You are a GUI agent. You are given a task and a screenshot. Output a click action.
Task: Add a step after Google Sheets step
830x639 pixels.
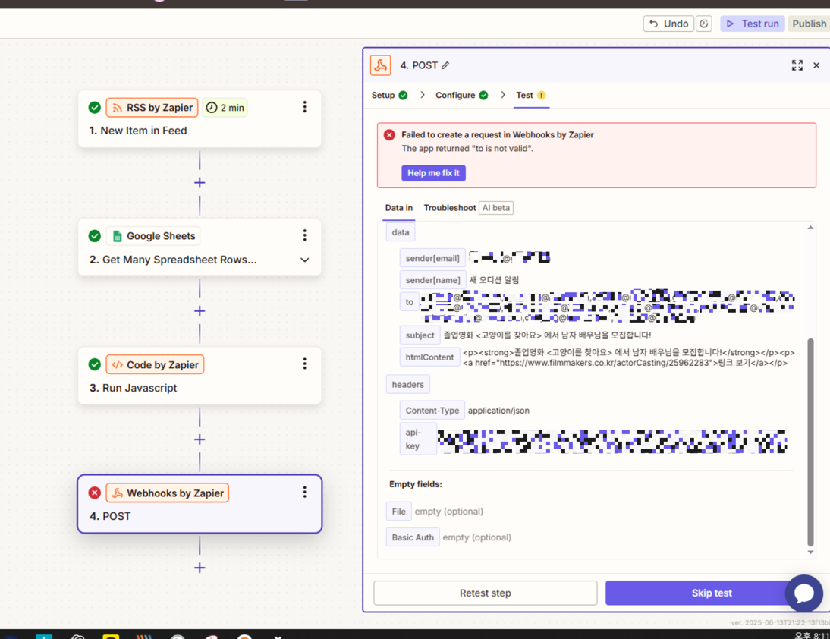coord(200,310)
